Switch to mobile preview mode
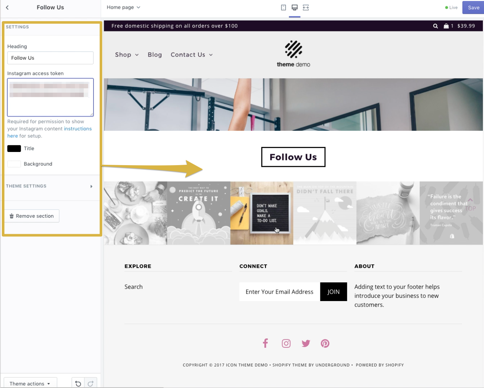This screenshot has height=388, width=484. [283, 7]
